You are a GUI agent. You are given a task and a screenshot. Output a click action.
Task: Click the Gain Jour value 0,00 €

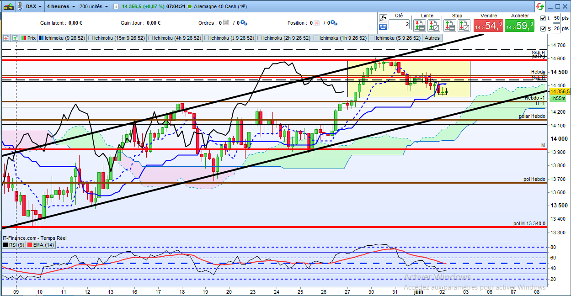(153, 23)
